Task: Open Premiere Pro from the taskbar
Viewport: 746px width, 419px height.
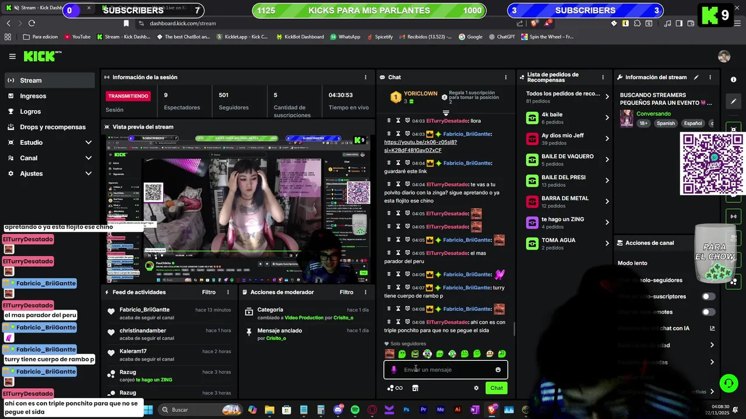Action: [423, 410]
